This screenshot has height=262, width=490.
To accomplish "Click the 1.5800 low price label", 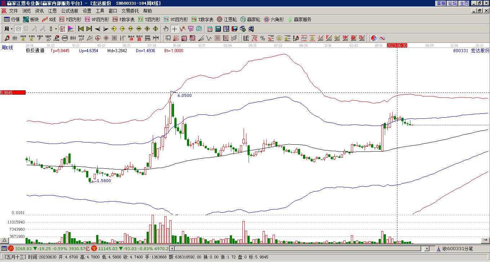I will 104,181.
